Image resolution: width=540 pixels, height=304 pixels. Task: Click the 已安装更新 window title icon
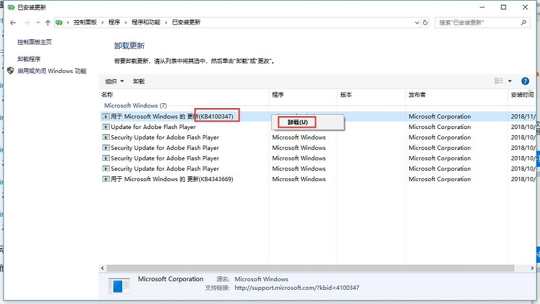pyautogui.click(x=11, y=7)
